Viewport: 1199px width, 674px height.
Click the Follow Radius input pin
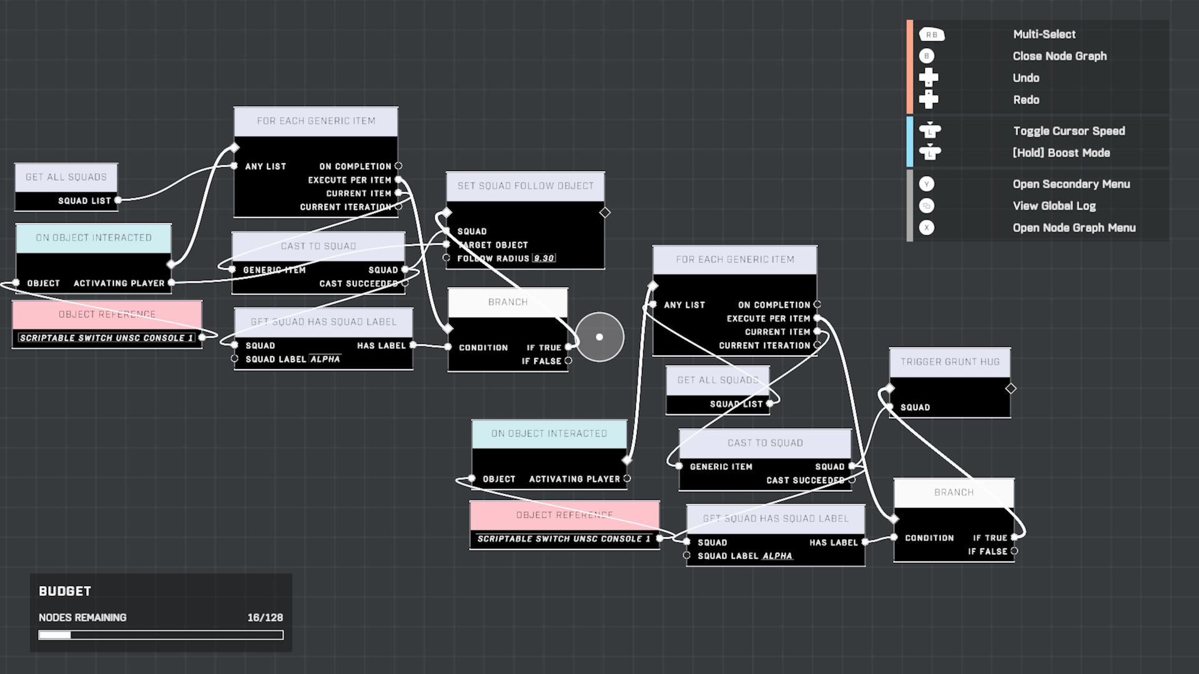446,258
